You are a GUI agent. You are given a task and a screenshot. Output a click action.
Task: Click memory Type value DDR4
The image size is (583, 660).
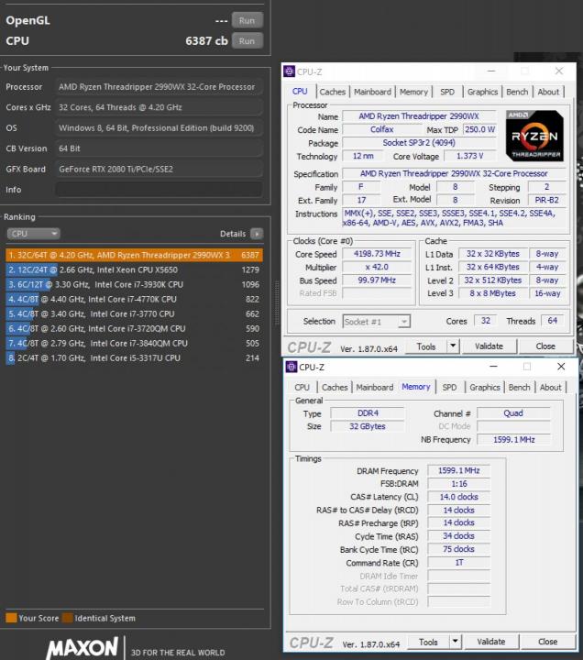pyautogui.click(x=368, y=413)
